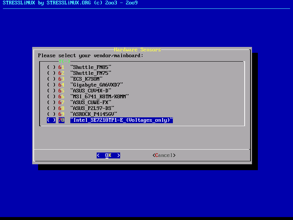Image resolution: width=293 pixels, height=220 pixels.
Task: Select radio button for ASUS_CUV4X-D
Action: [51, 91]
